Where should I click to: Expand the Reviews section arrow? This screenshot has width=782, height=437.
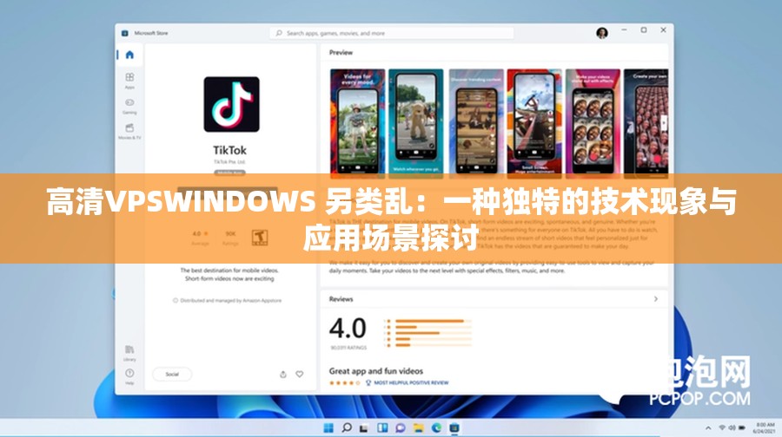click(x=656, y=299)
